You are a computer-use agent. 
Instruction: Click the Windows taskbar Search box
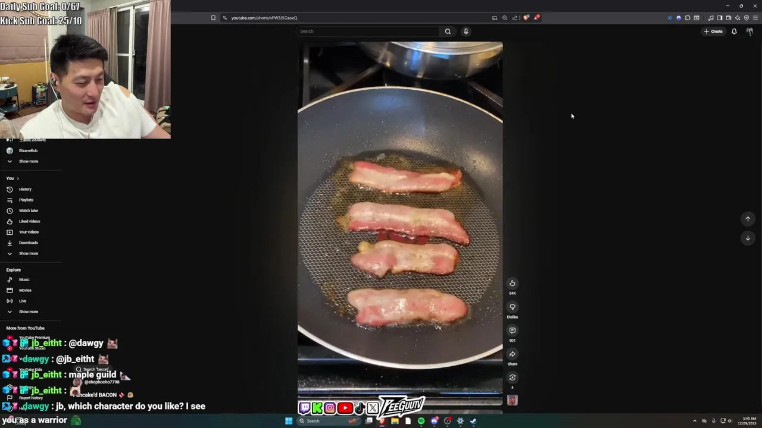click(329, 421)
